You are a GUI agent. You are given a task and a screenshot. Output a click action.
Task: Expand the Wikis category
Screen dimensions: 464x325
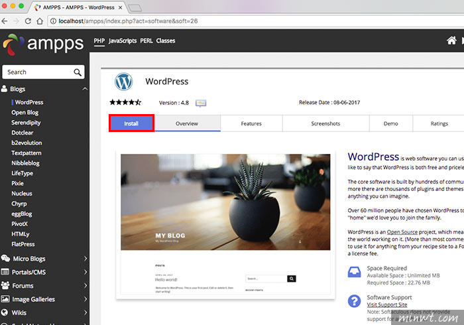(86, 312)
